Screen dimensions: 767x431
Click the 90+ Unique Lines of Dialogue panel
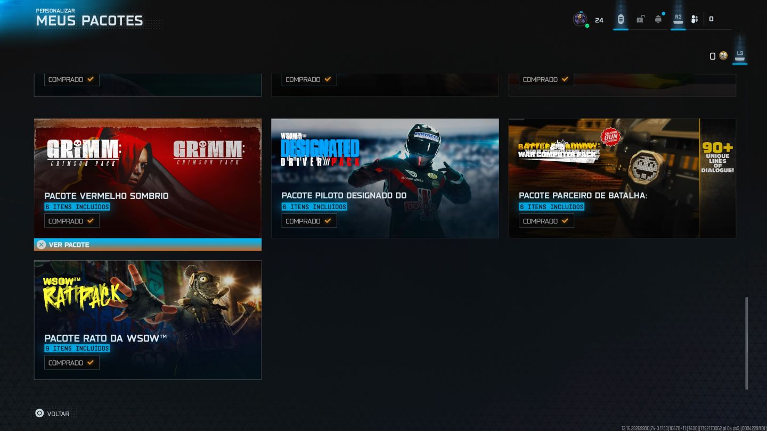717,178
